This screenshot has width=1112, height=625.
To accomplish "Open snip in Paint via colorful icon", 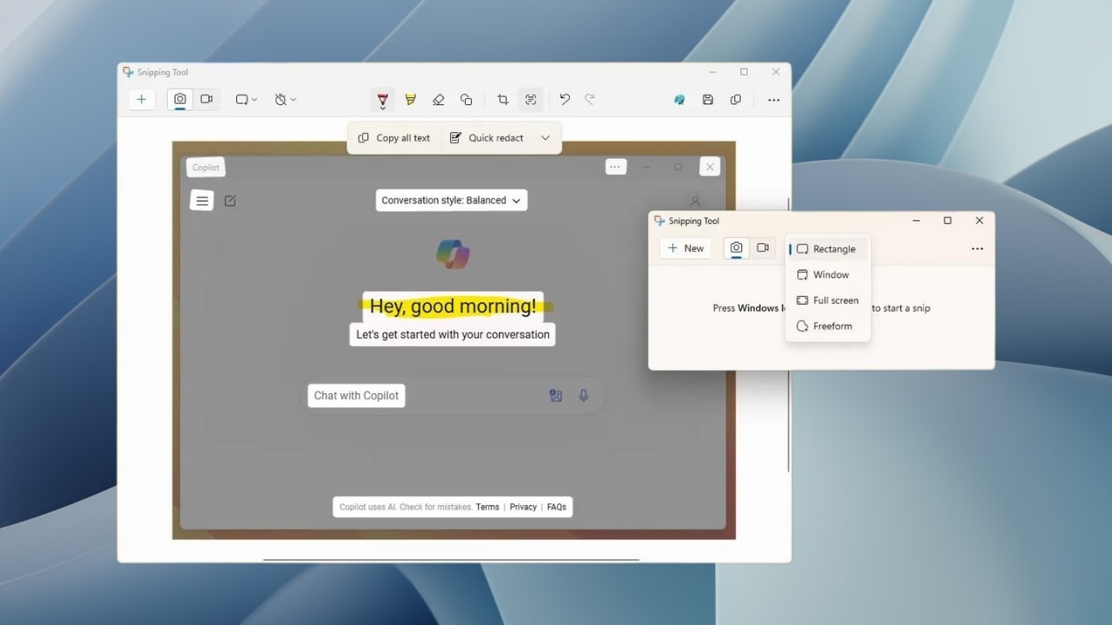I will [679, 100].
